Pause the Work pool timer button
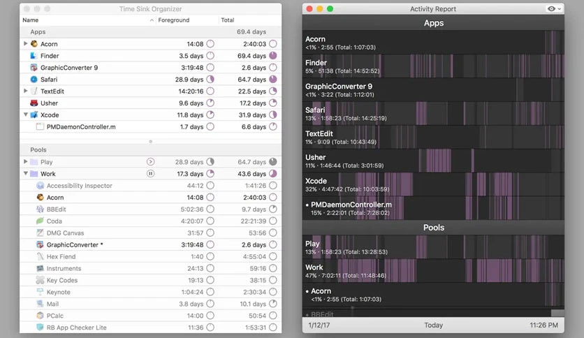Viewport: 584px width, 338px height. click(x=150, y=174)
